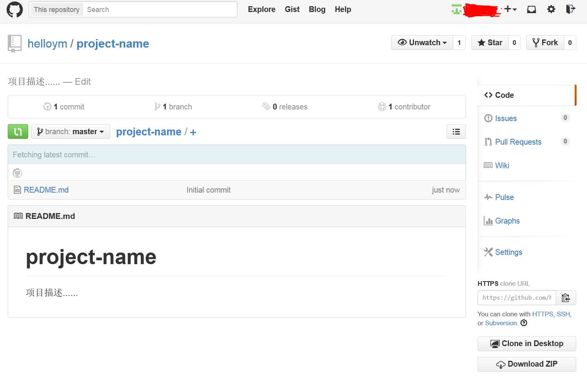Edit the repository description
587x391 pixels.
(83, 82)
